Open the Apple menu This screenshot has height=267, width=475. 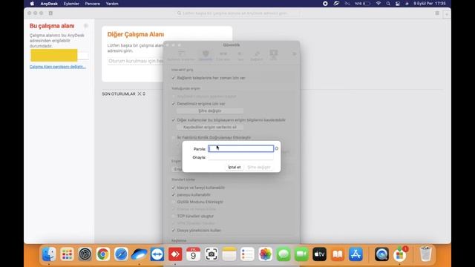coord(32,4)
